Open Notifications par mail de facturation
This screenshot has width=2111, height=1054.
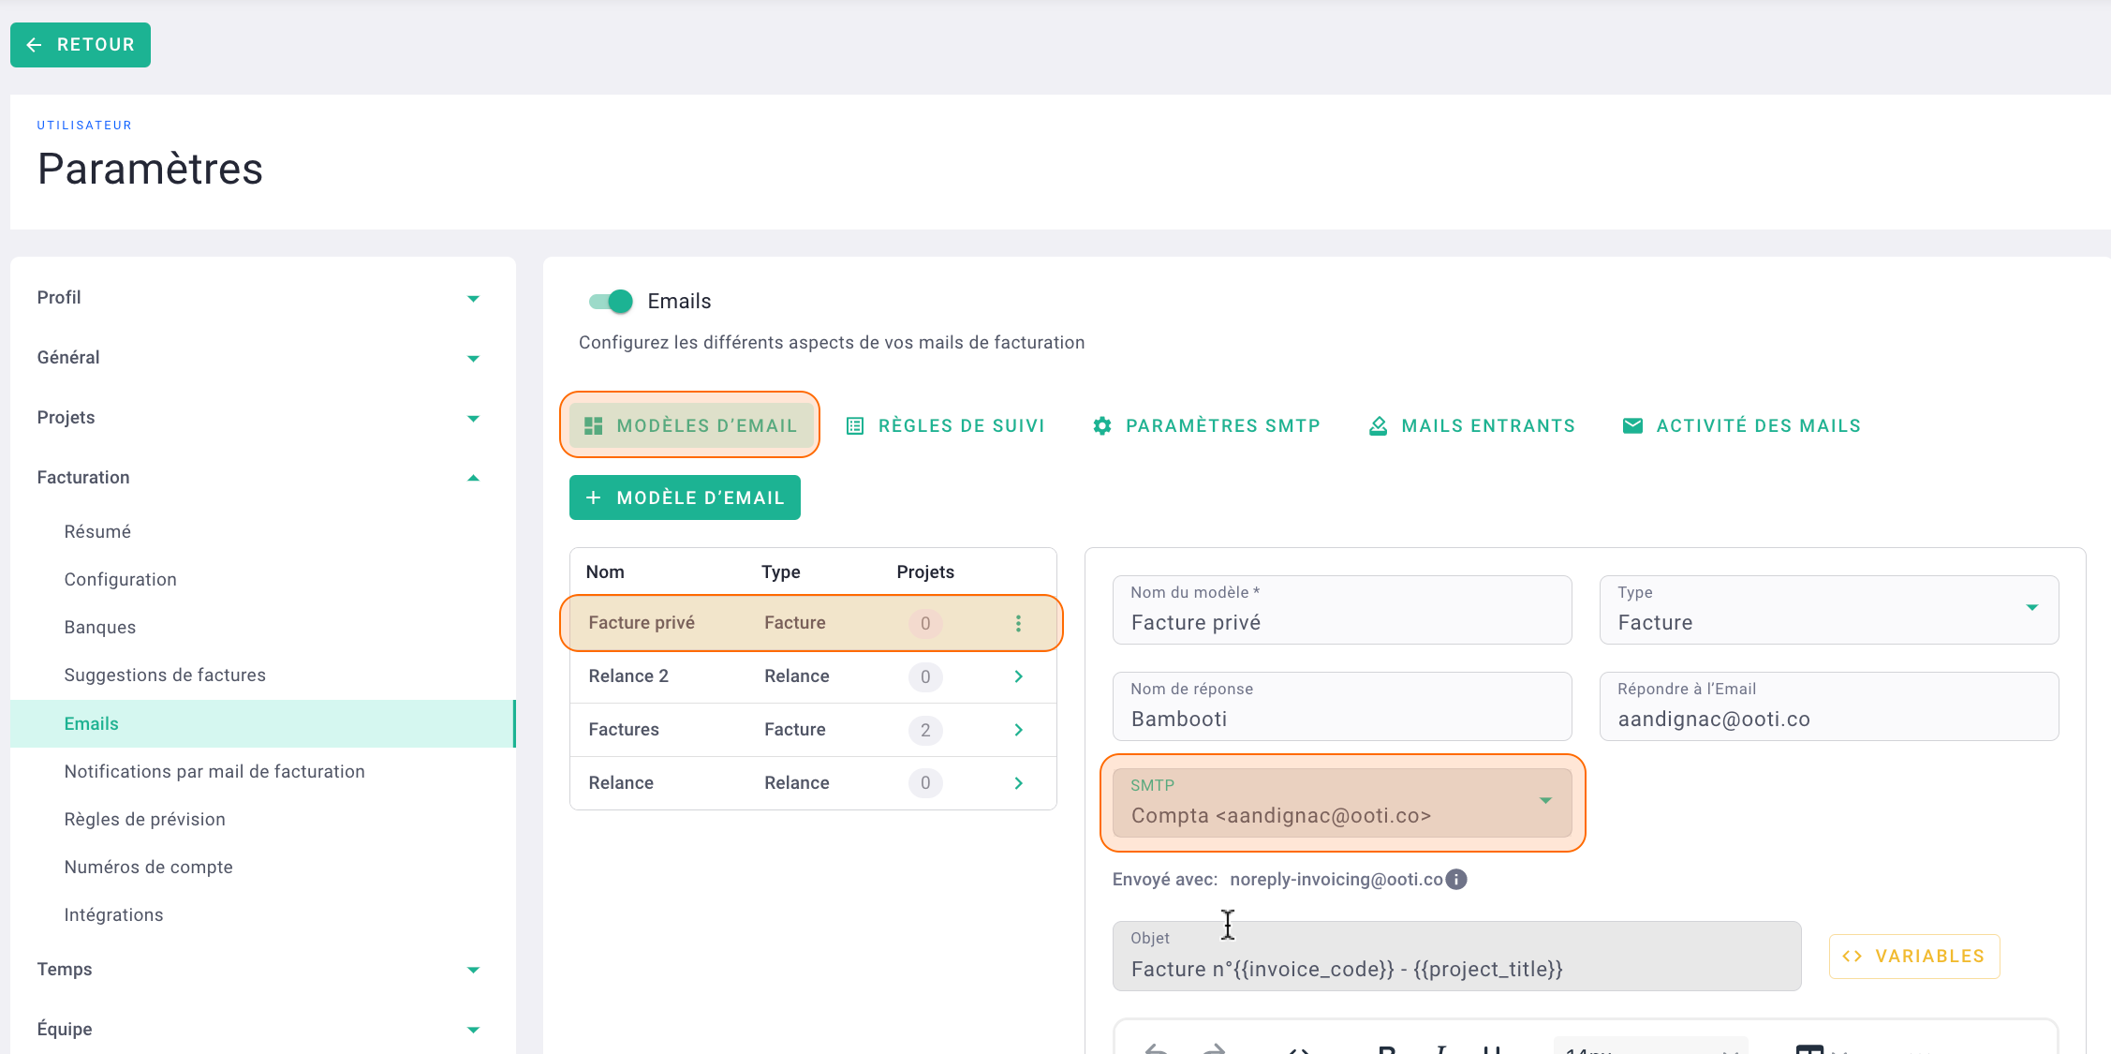pos(214,772)
